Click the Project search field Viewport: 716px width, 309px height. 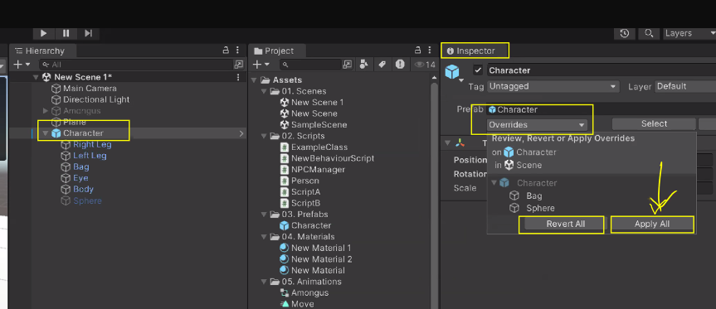point(310,65)
